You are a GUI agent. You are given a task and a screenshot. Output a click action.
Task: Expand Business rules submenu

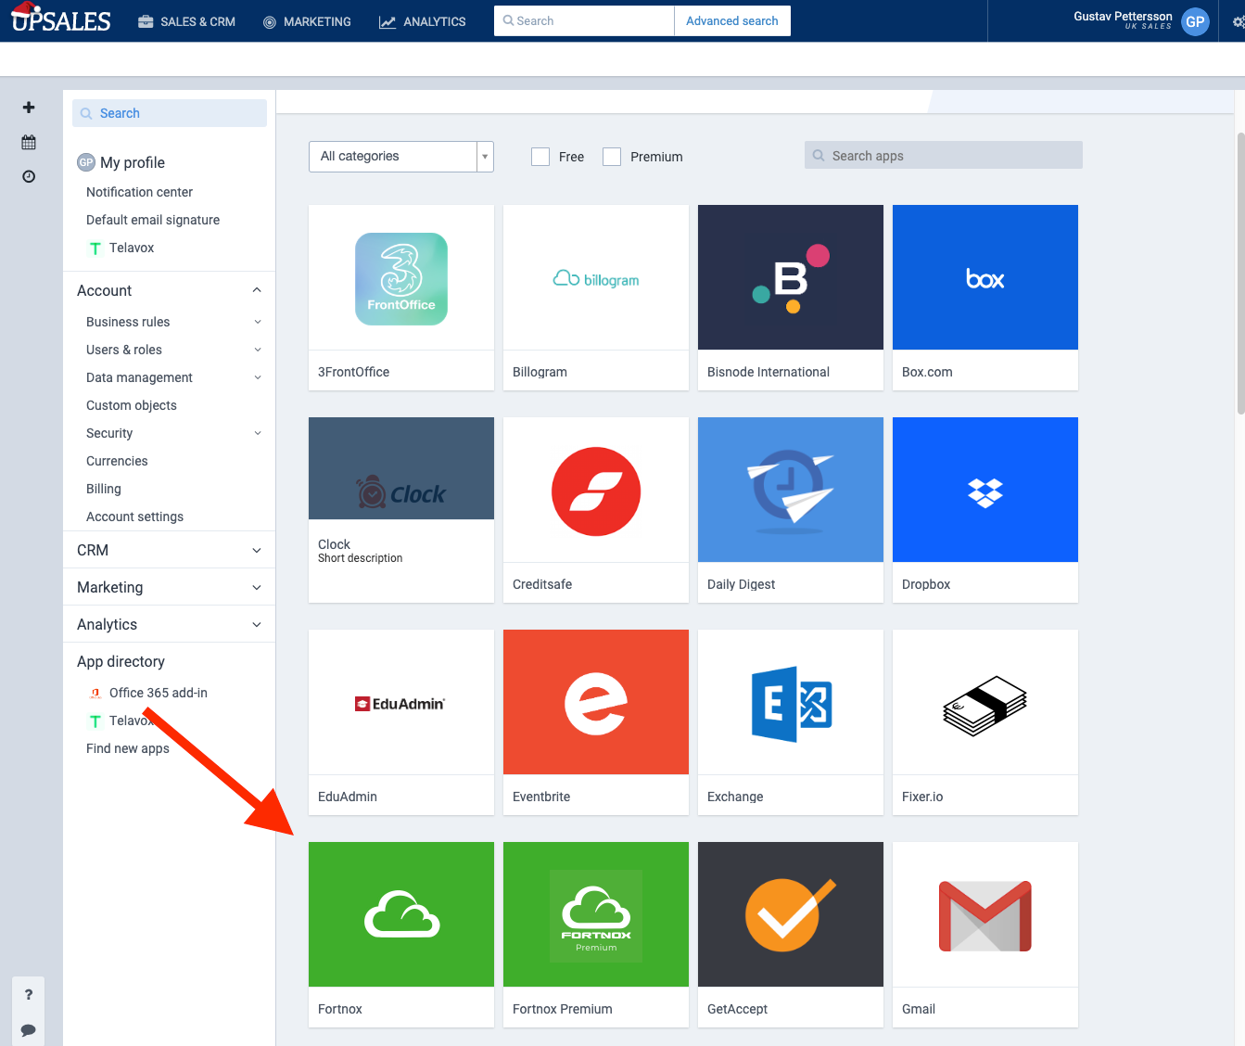pyautogui.click(x=258, y=322)
